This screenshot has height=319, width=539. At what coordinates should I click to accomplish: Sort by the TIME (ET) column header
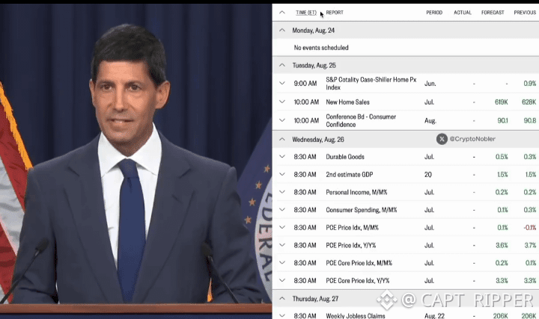coord(306,13)
